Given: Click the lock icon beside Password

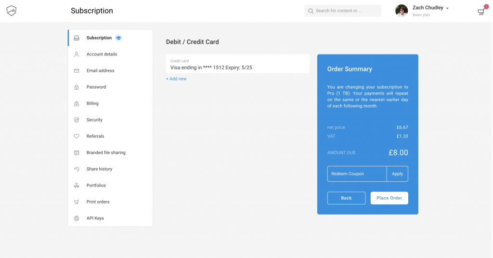Looking at the screenshot, I should 77,87.
